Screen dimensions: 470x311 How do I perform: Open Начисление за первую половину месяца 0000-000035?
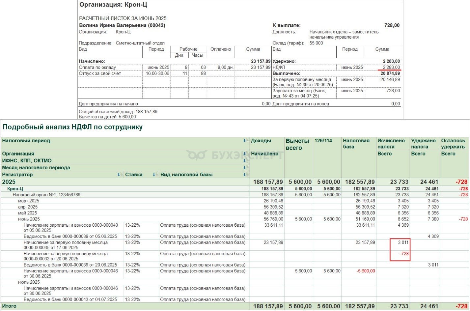(66, 245)
